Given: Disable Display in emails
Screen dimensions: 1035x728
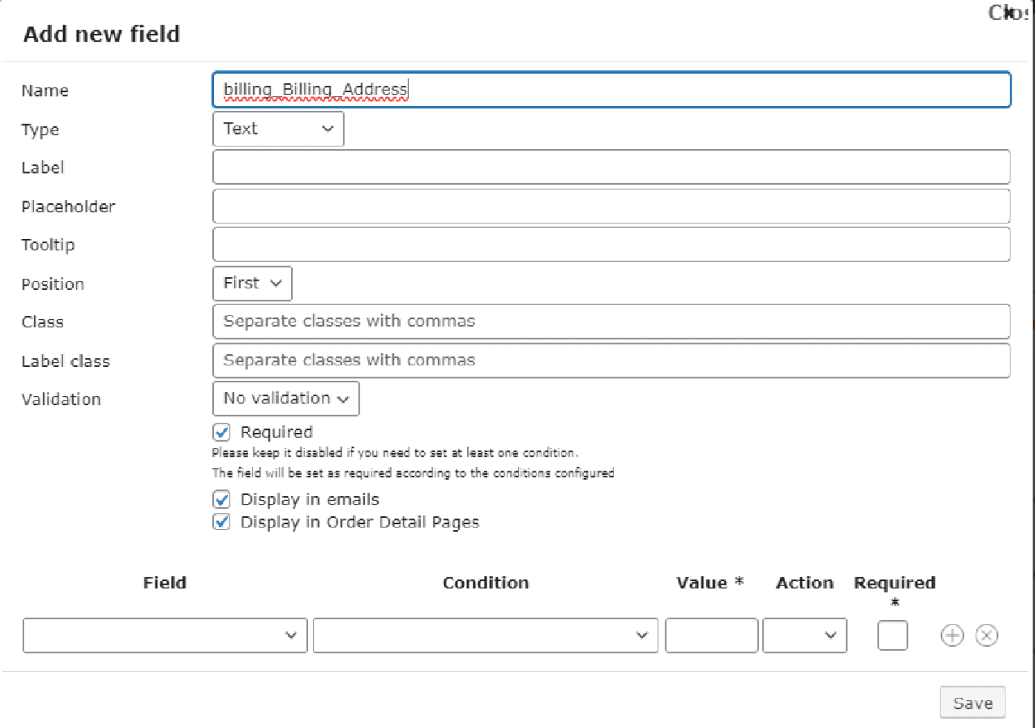Looking at the screenshot, I should coord(221,499).
